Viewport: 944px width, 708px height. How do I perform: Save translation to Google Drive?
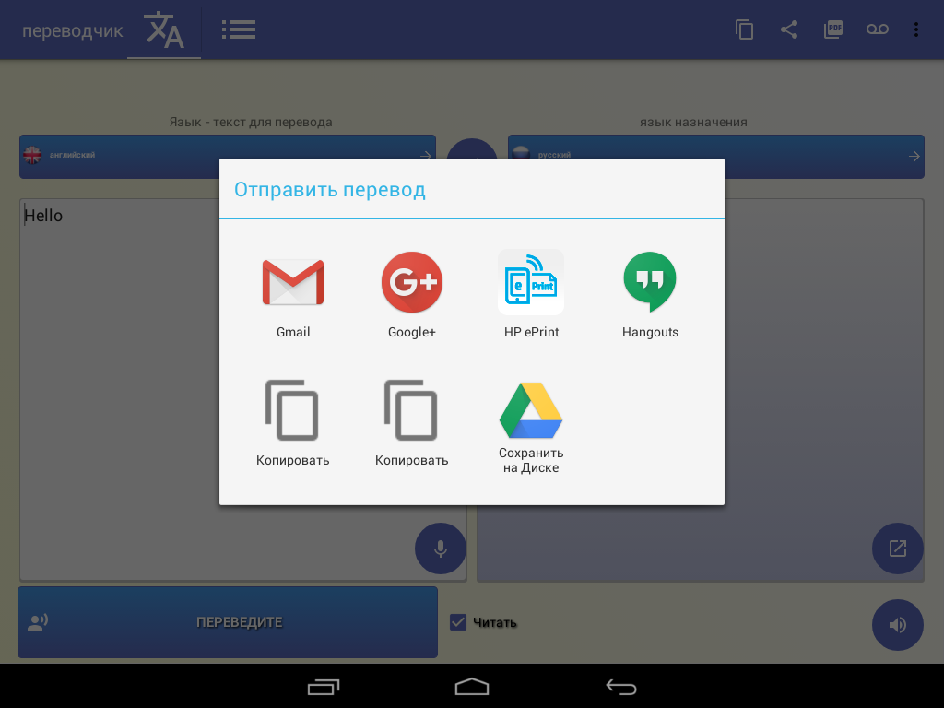(531, 428)
